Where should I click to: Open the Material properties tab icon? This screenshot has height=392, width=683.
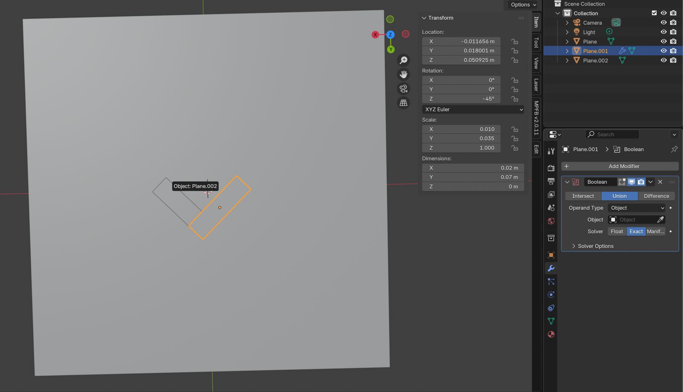(x=551, y=334)
